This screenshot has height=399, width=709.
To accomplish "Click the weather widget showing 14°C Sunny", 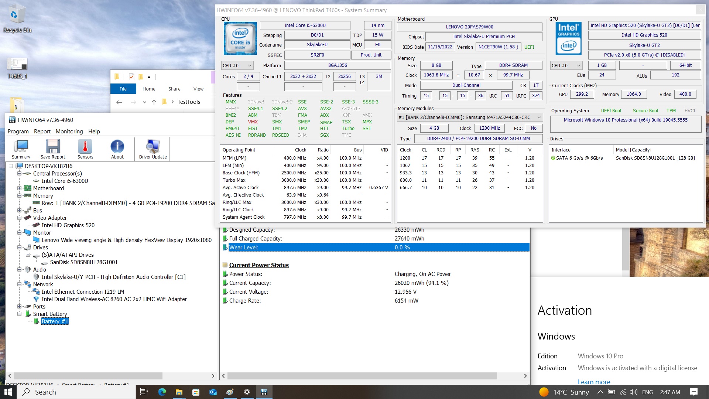I will coord(564,392).
